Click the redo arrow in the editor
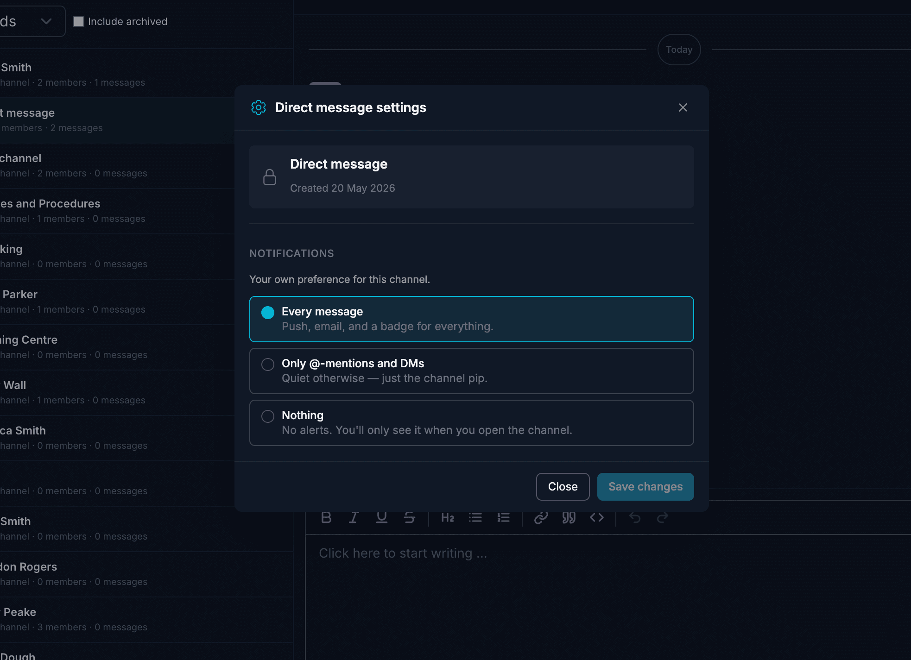Viewport: 911px width, 660px height. pos(663,517)
